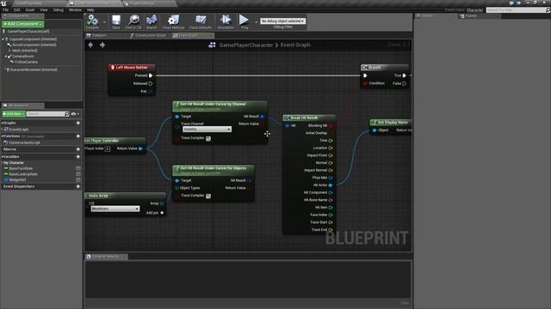Click Return Value pin of Get Player Controller
This screenshot has width=551, height=309.
pyautogui.click(x=140, y=148)
